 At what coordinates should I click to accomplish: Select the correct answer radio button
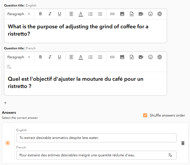[8, 143]
